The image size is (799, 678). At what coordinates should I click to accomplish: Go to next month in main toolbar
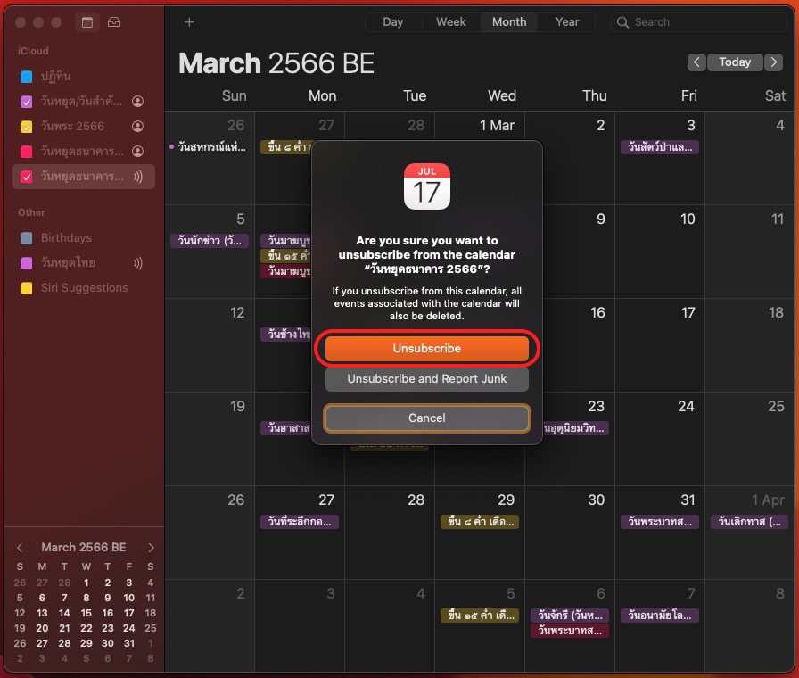[x=772, y=62]
